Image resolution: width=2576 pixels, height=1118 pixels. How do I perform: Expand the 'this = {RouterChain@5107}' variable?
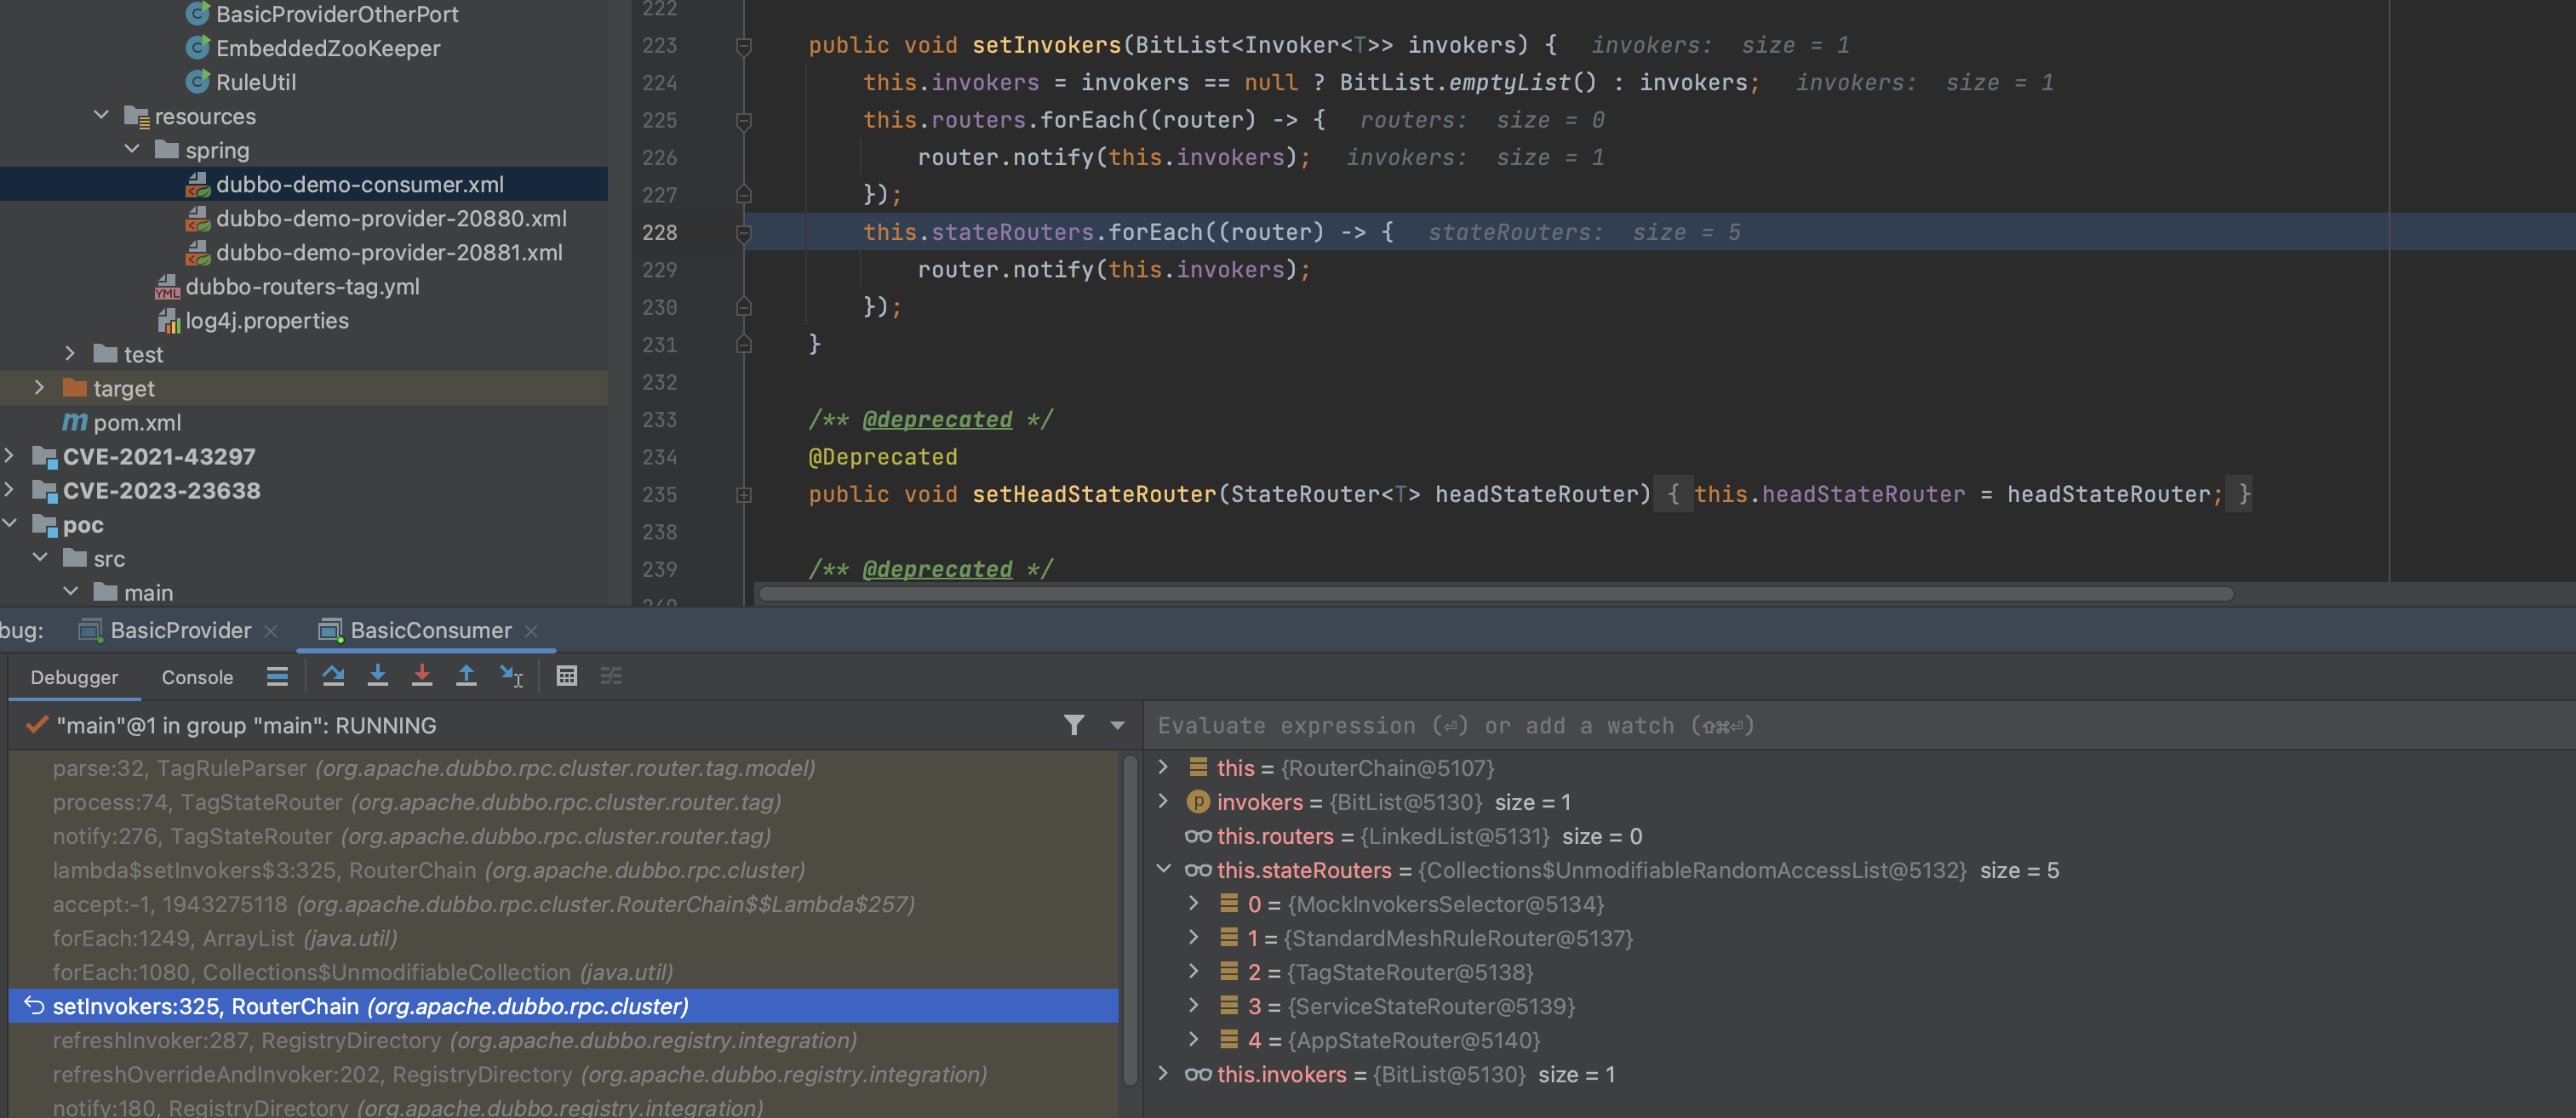1162,767
